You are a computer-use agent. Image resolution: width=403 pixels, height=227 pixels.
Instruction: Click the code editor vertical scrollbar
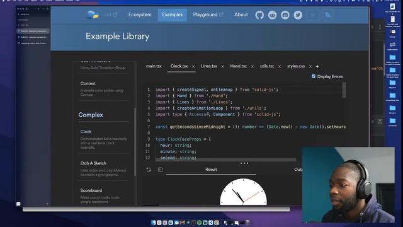pos(344,90)
